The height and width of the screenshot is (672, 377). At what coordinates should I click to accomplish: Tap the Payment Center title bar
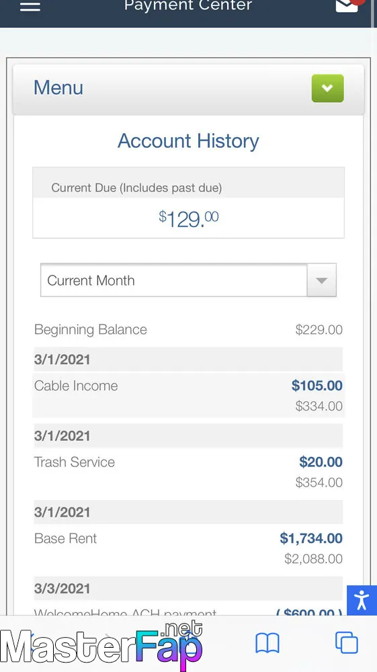point(187,6)
